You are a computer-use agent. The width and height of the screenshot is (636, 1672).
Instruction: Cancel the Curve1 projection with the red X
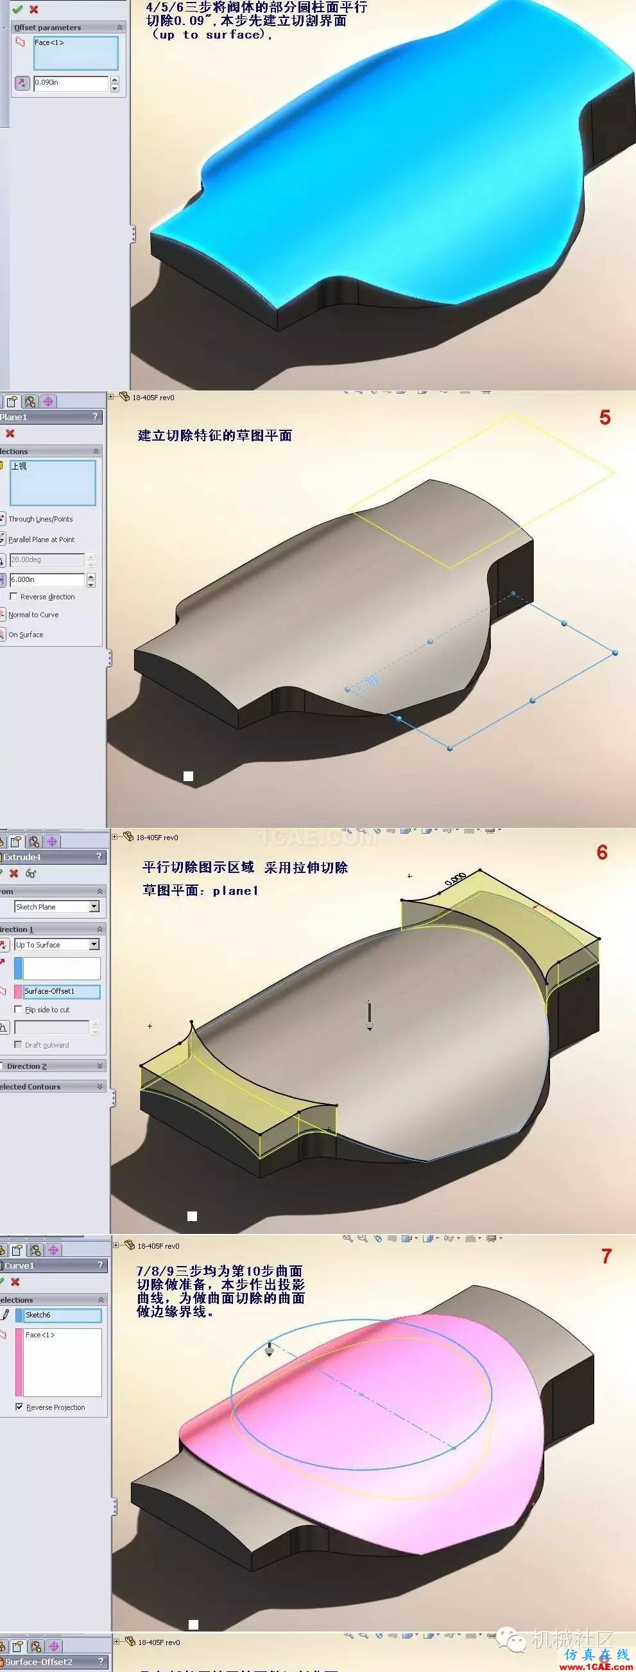point(15,1282)
